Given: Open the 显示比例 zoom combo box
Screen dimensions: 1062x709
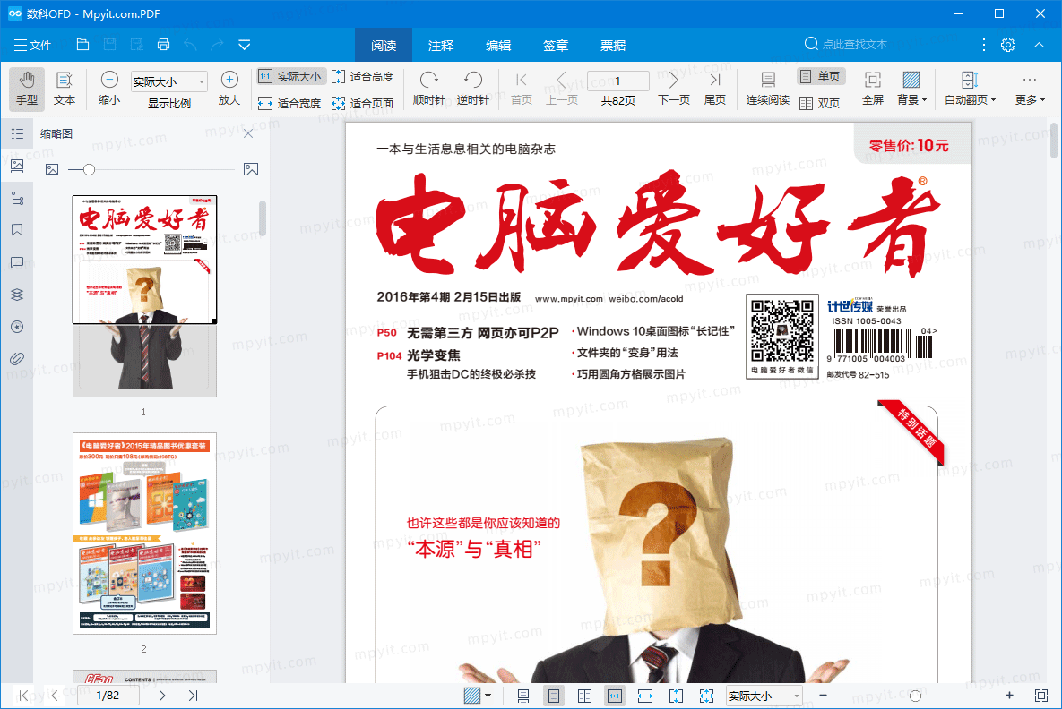Looking at the screenshot, I should (169, 81).
